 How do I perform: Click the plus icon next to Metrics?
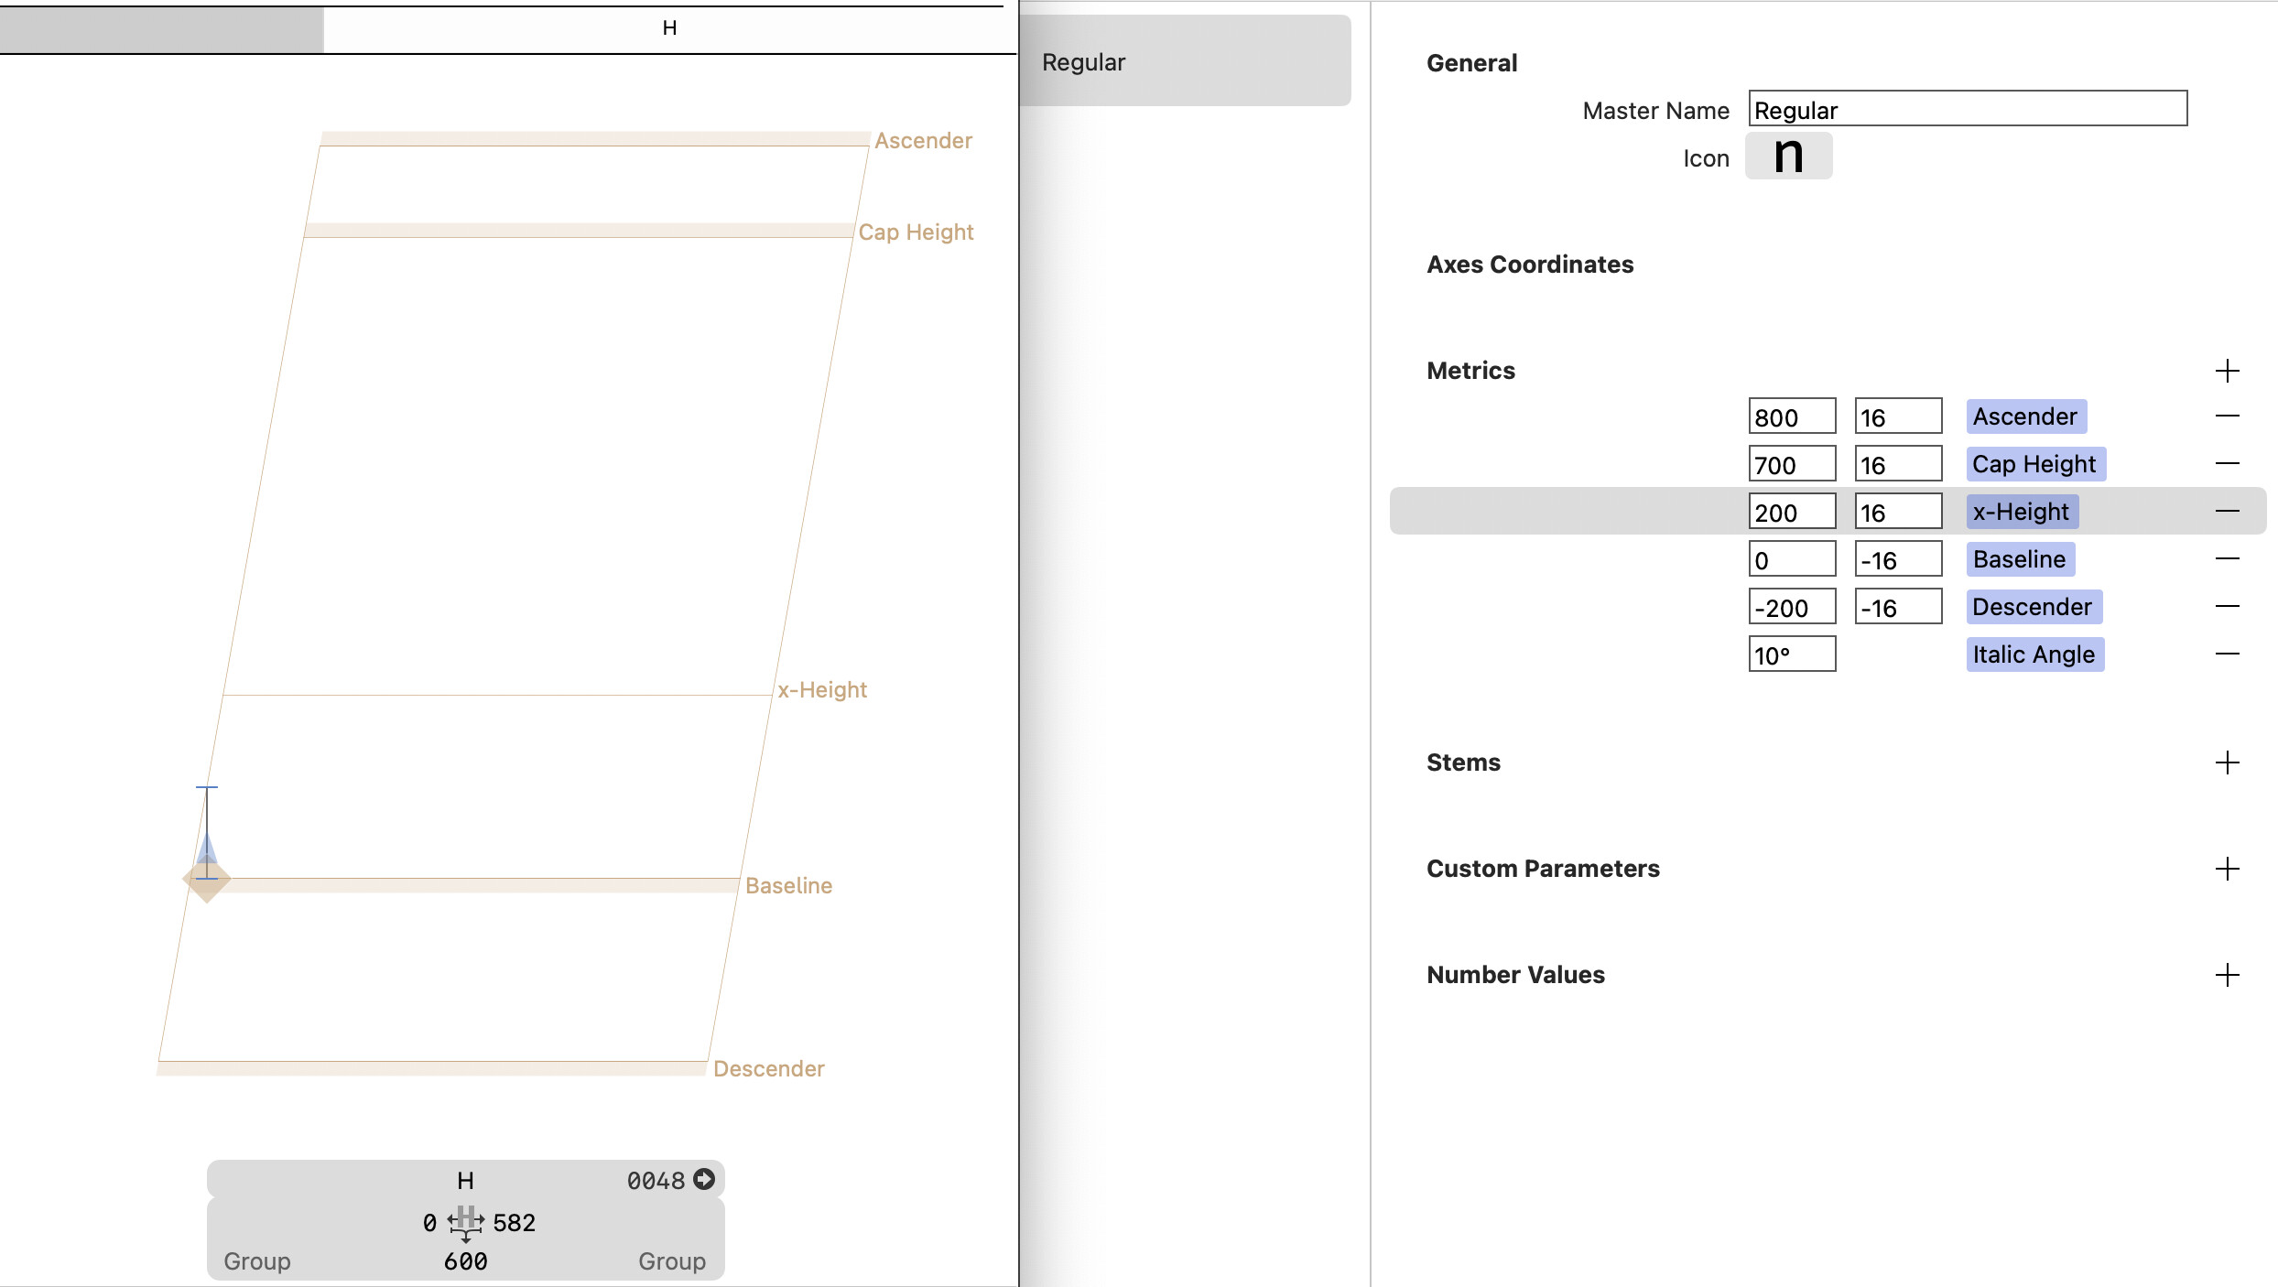(2227, 371)
